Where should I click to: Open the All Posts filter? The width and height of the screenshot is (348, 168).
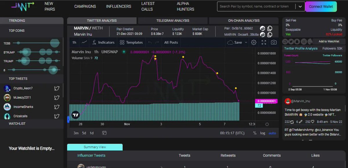pyautogui.click(x=171, y=42)
